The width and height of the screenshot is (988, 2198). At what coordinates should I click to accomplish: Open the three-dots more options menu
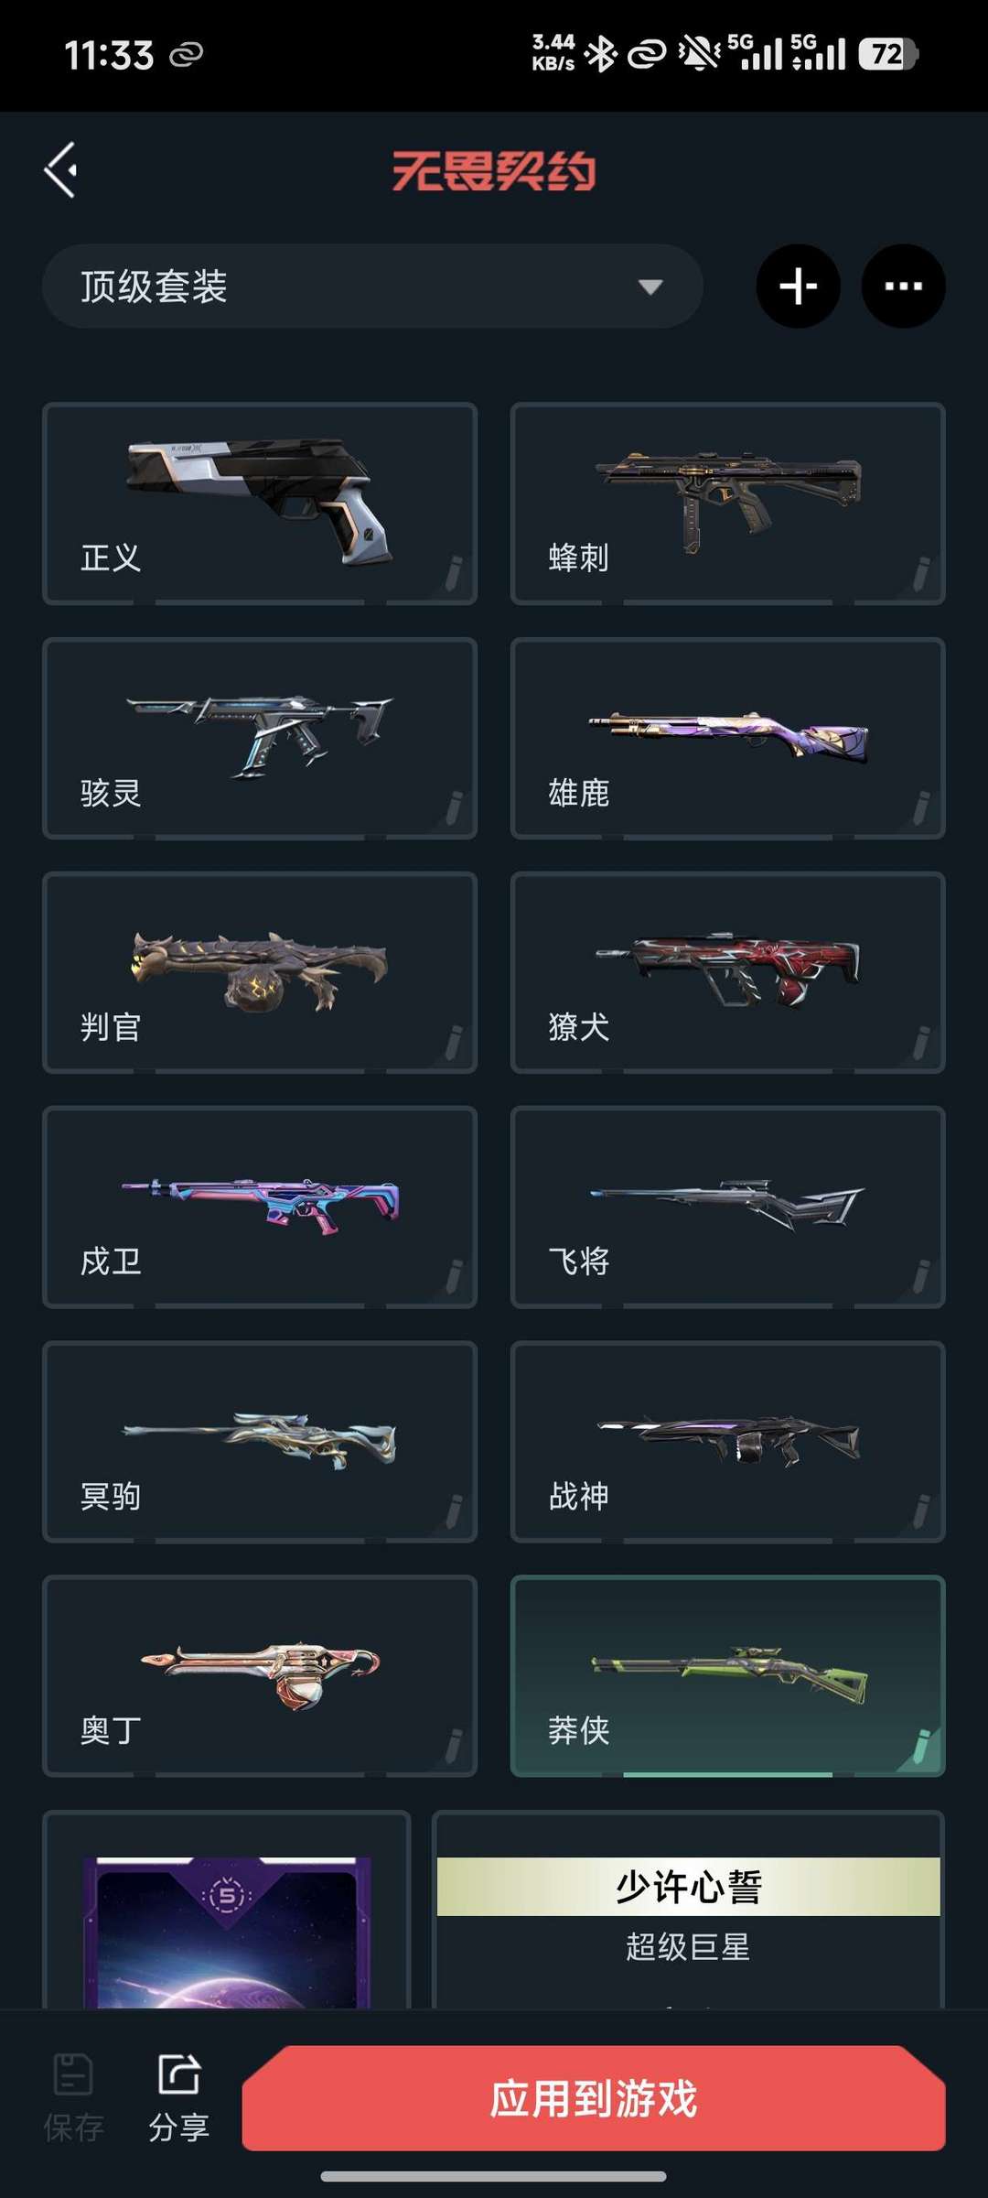tap(903, 287)
